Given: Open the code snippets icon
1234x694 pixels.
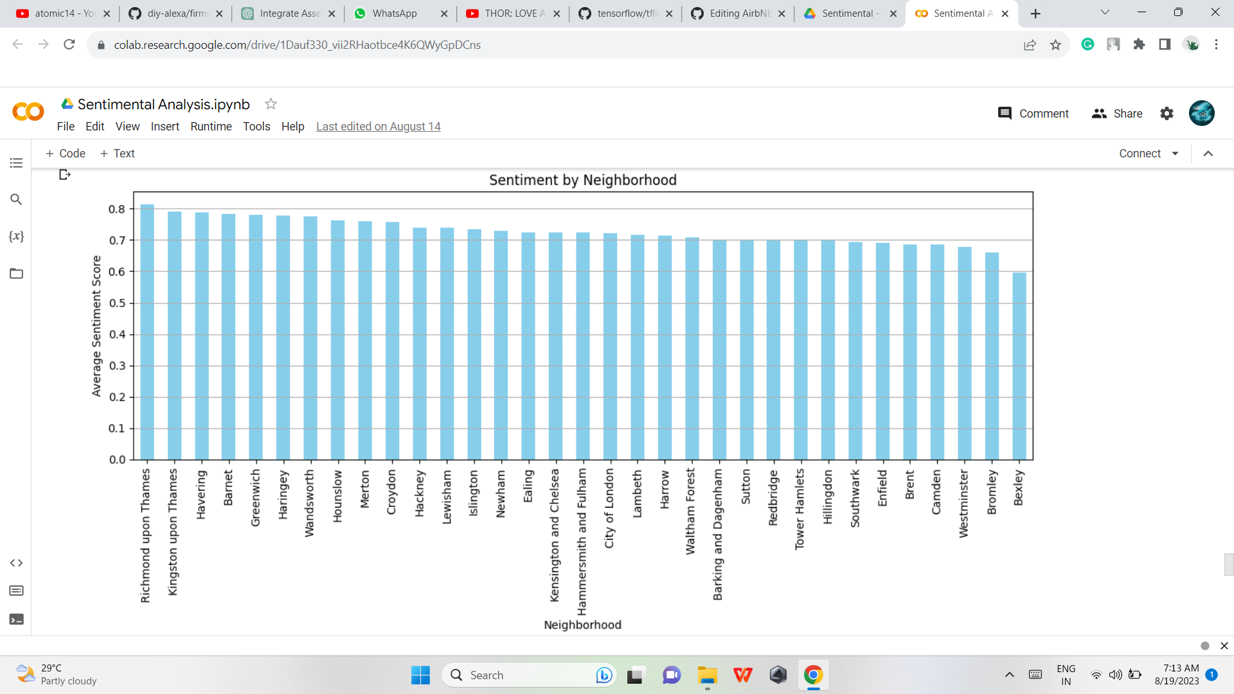Looking at the screenshot, I should (17, 563).
